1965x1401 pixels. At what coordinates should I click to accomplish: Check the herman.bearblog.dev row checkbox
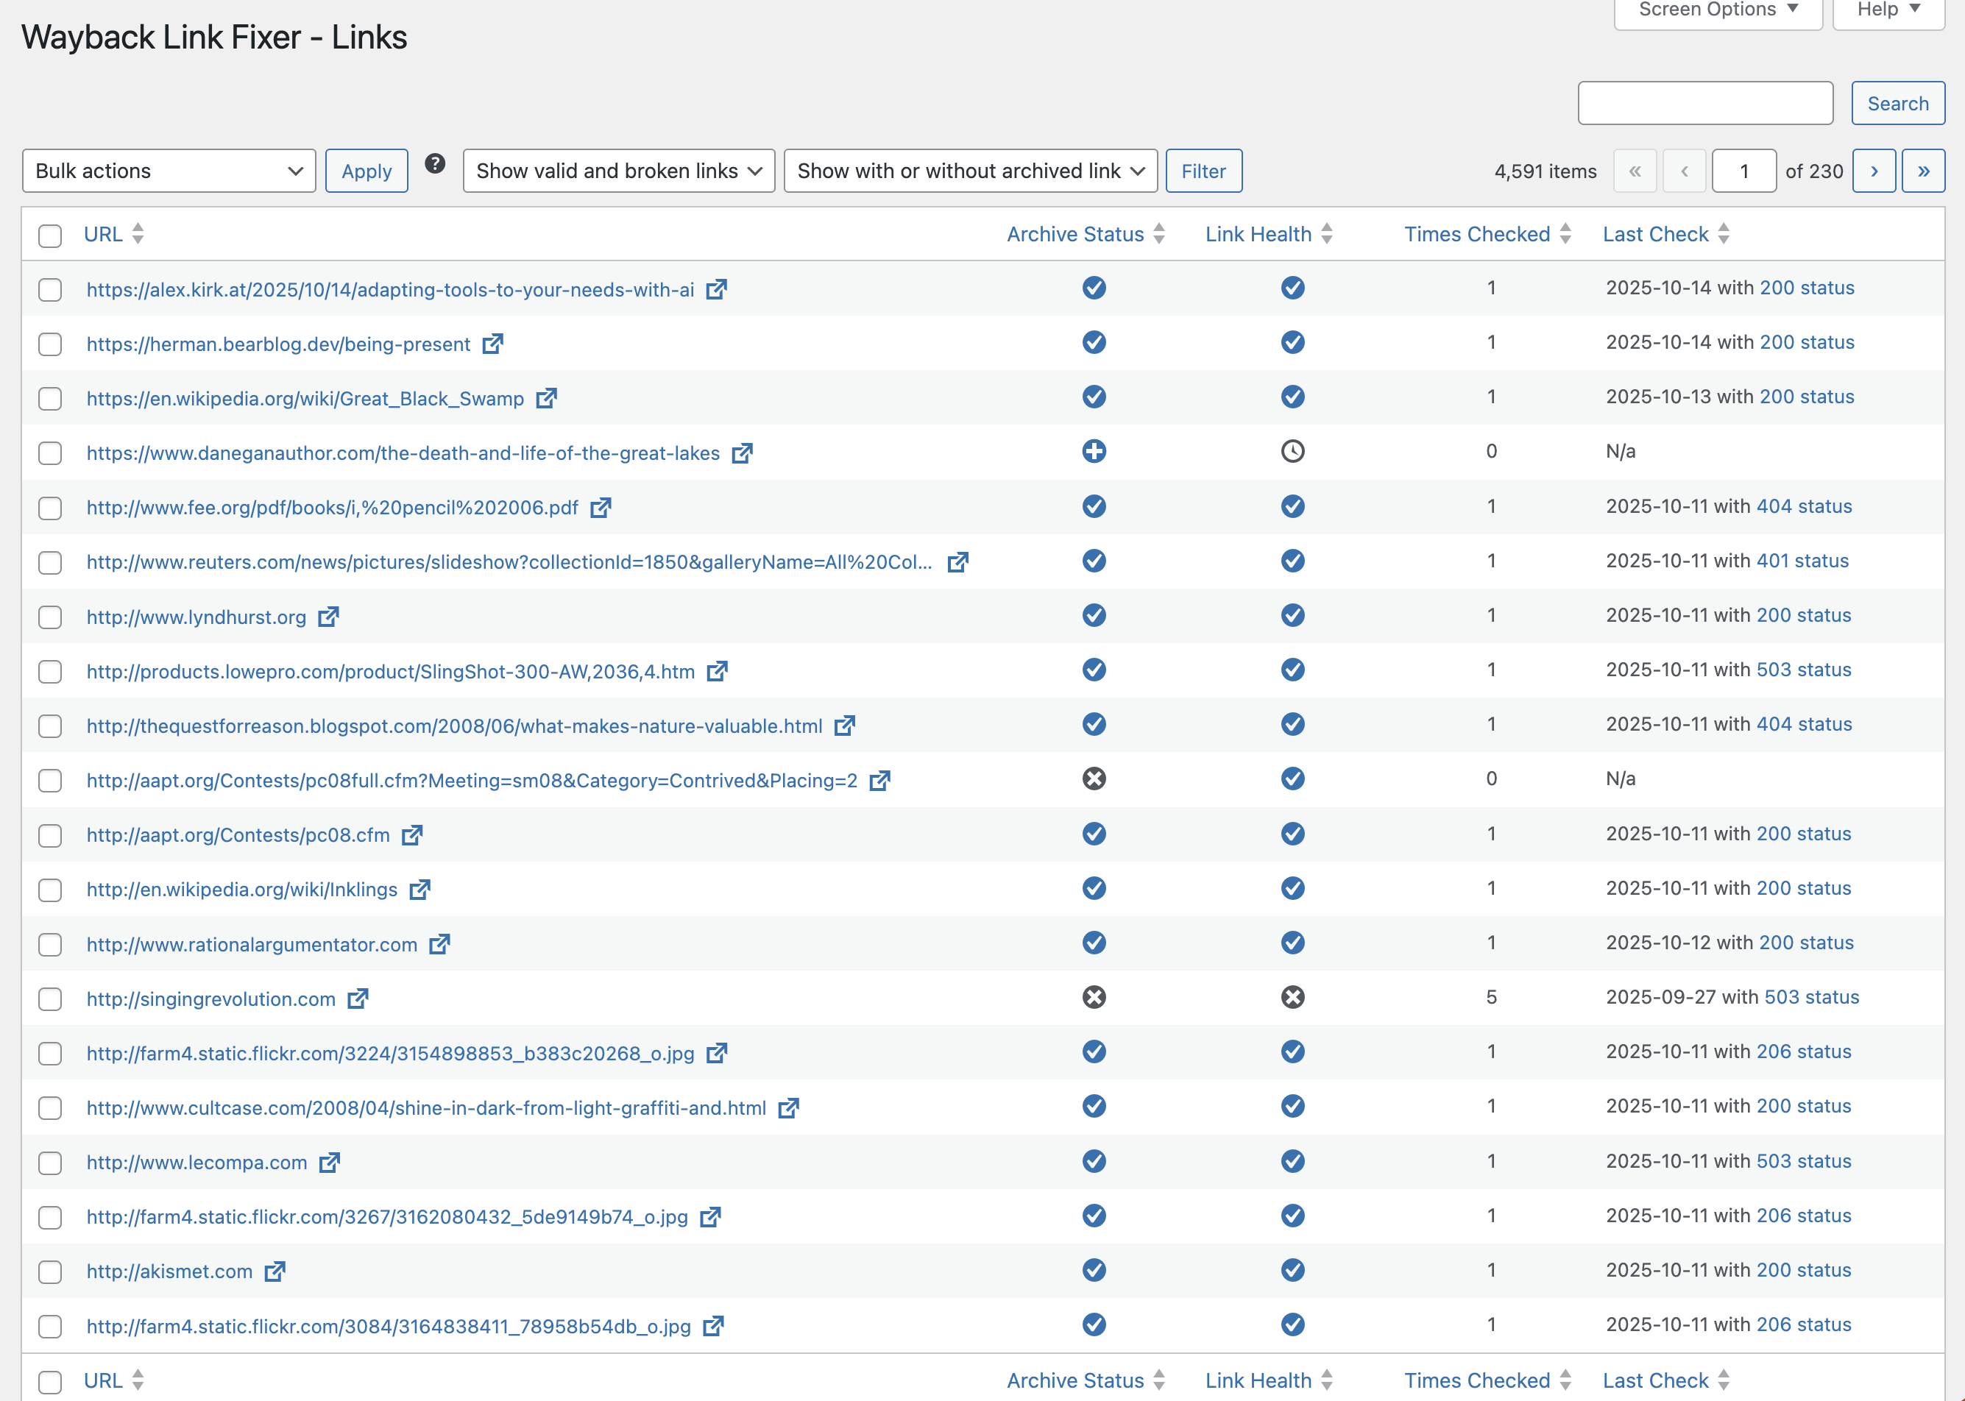[x=49, y=344]
